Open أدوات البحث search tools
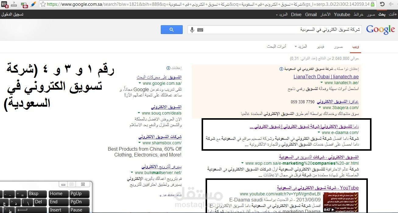The image size is (398, 213). pyautogui.click(x=276, y=46)
